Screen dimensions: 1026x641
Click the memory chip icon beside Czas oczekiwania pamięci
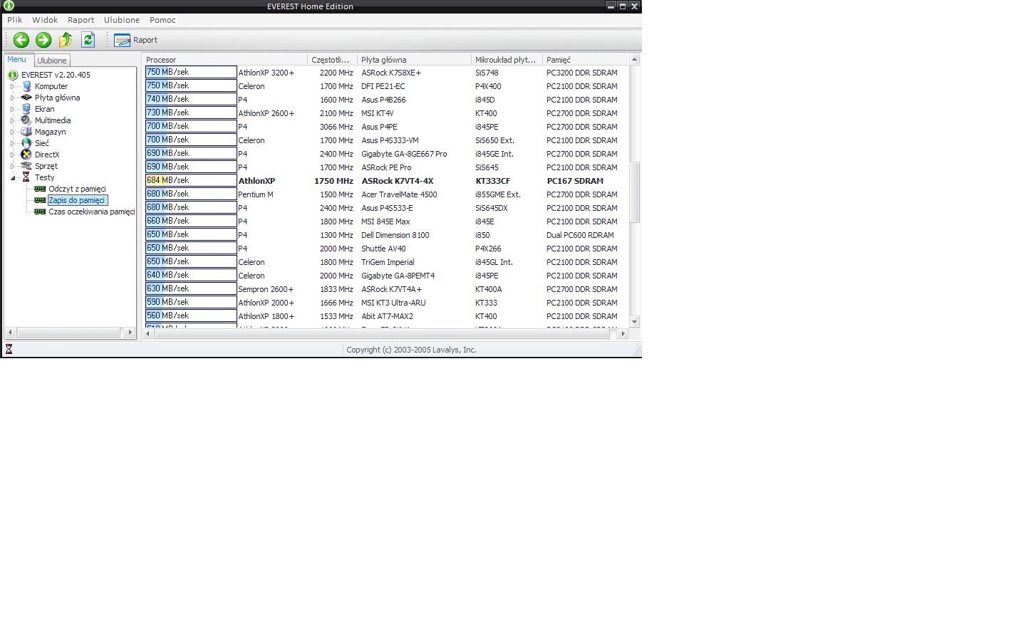pyautogui.click(x=40, y=212)
